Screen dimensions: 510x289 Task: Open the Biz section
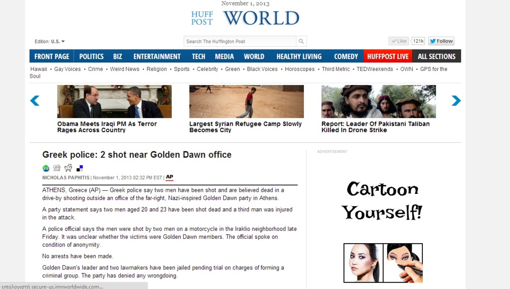tap(118, 56)
